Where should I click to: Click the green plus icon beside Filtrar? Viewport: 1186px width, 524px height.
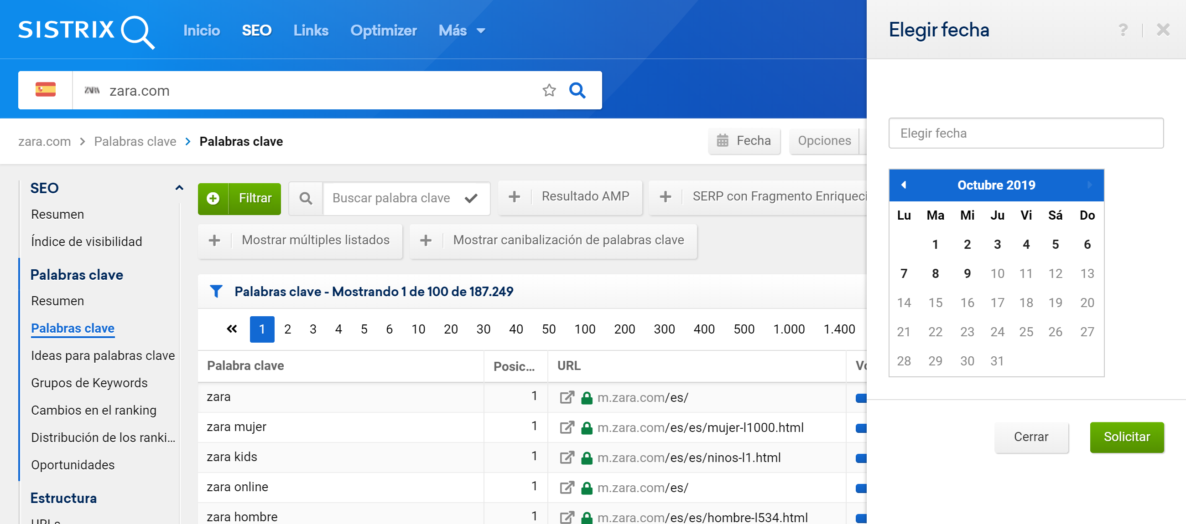[x=213, y=198]
